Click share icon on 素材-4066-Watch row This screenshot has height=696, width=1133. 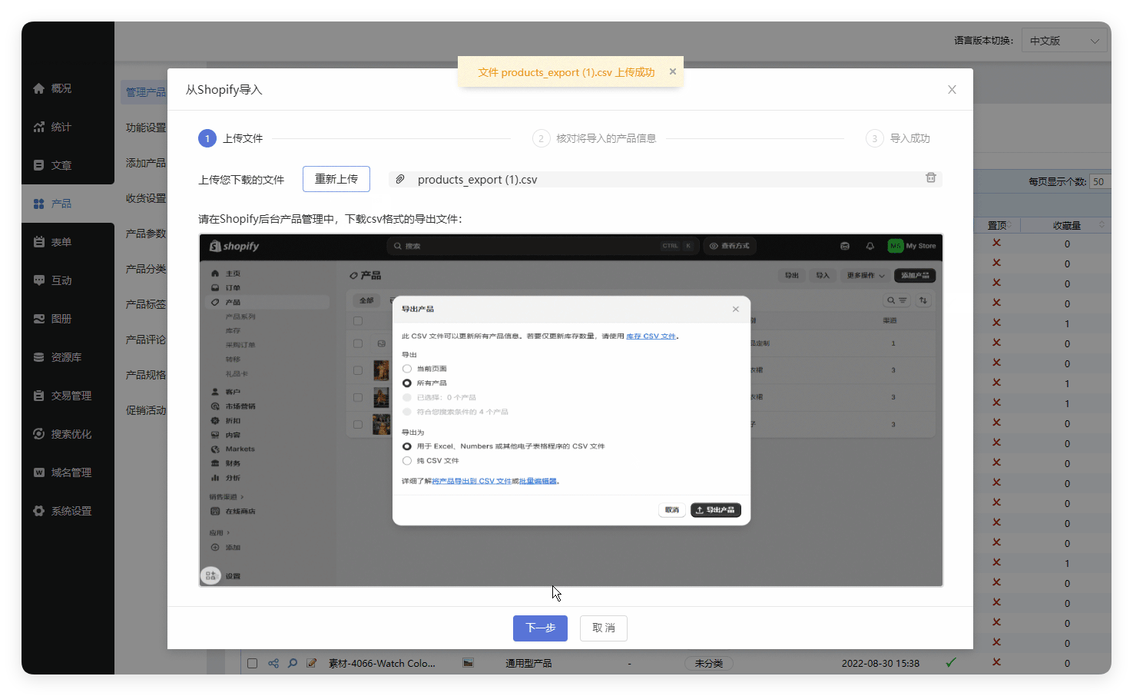click(x=273, y=663)
